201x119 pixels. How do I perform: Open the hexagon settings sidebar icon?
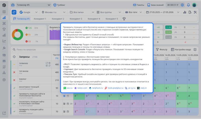pyautogui.click(x=4, y=80)
